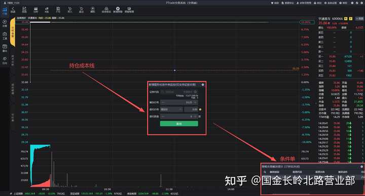Select the blue bar-chart quotes icon in the sidebar

pyautogui.click(x=5, y=10)
